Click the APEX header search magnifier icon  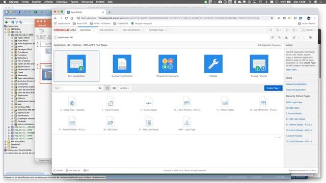(x=270, y=30)
